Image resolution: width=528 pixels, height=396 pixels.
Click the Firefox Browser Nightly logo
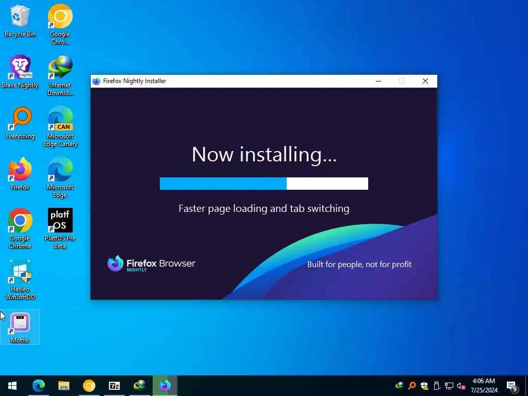click(x=151, y=263)
